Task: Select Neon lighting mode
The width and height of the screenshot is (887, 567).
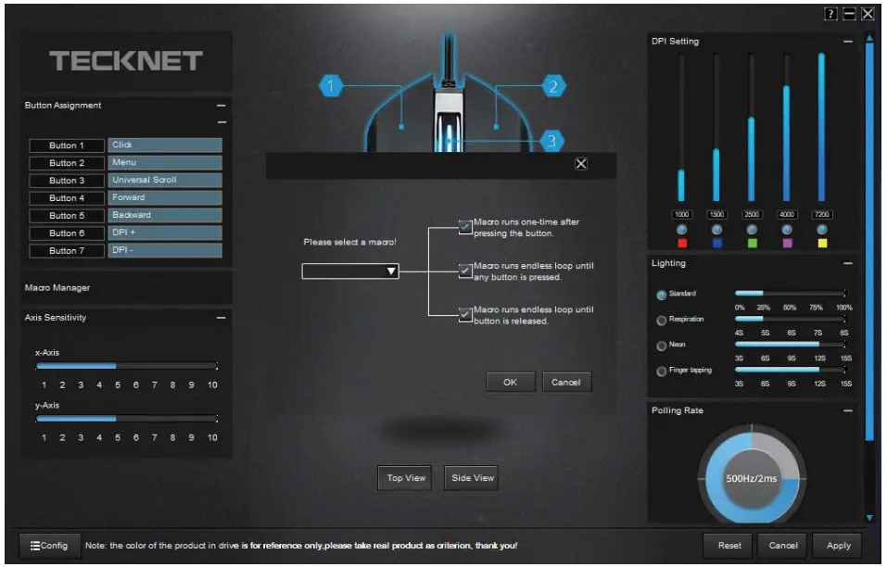Action: 661,346
